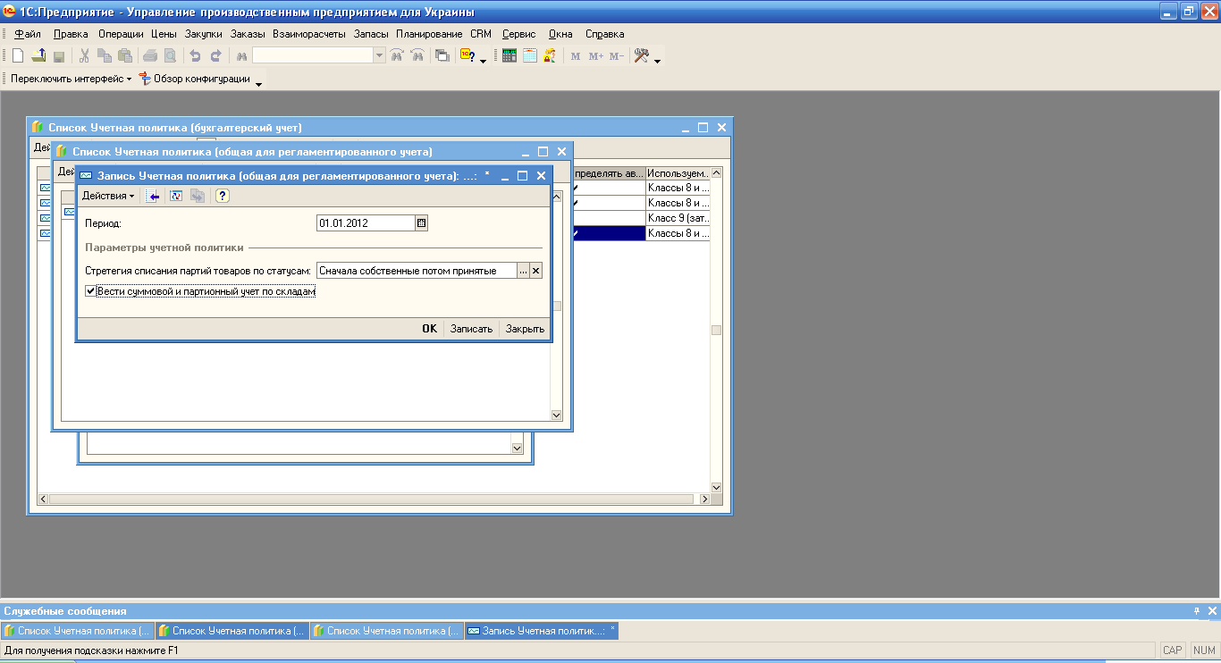Redo the last undone action
The height and width of the screenshot is (663, 1221).
[x=215, y=55]
